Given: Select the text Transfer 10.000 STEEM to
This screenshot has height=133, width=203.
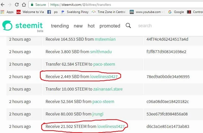Looking at the screenshot, I should point(69,89).
